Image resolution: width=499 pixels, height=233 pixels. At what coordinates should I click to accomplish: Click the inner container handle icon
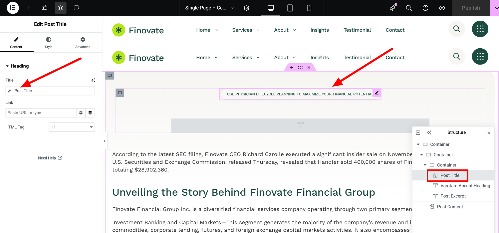click(x=120, y=93)
